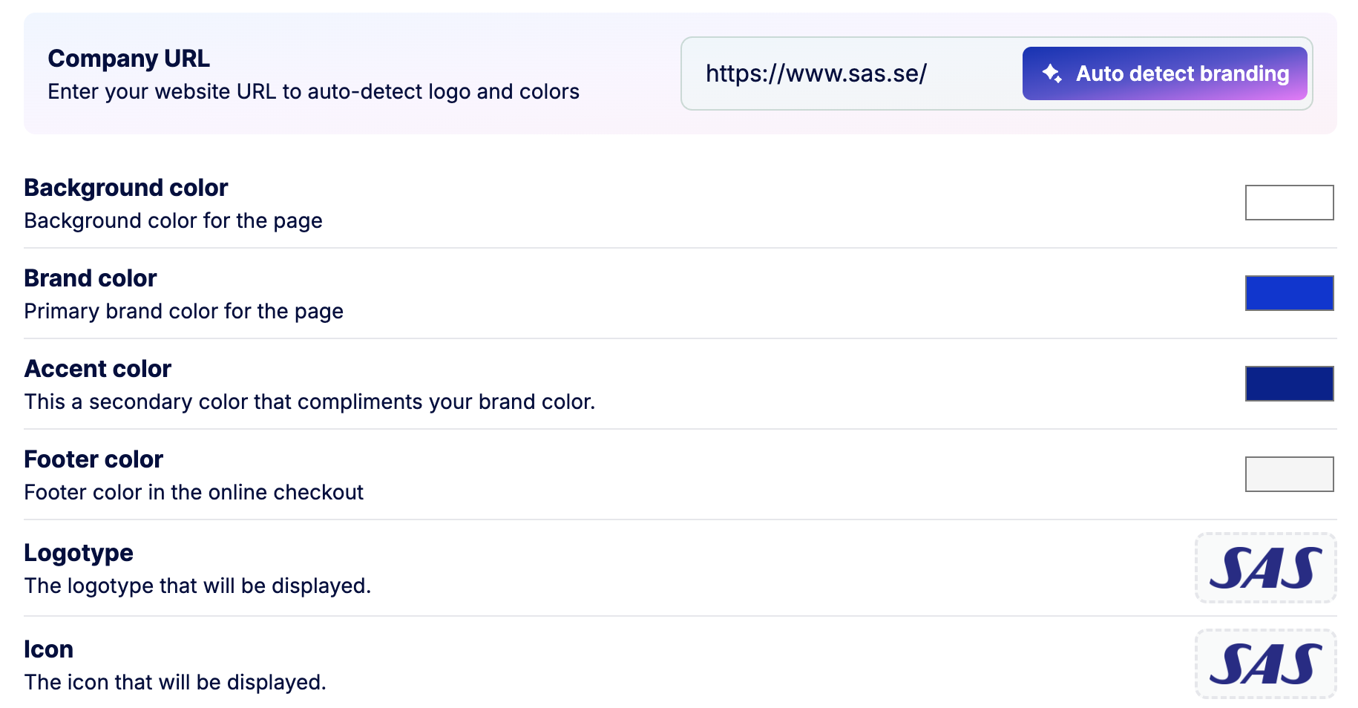The height and width of the screenshot is (708, 1358).
Task: Click the Footer color heading
Action: (x=93, y=459)
